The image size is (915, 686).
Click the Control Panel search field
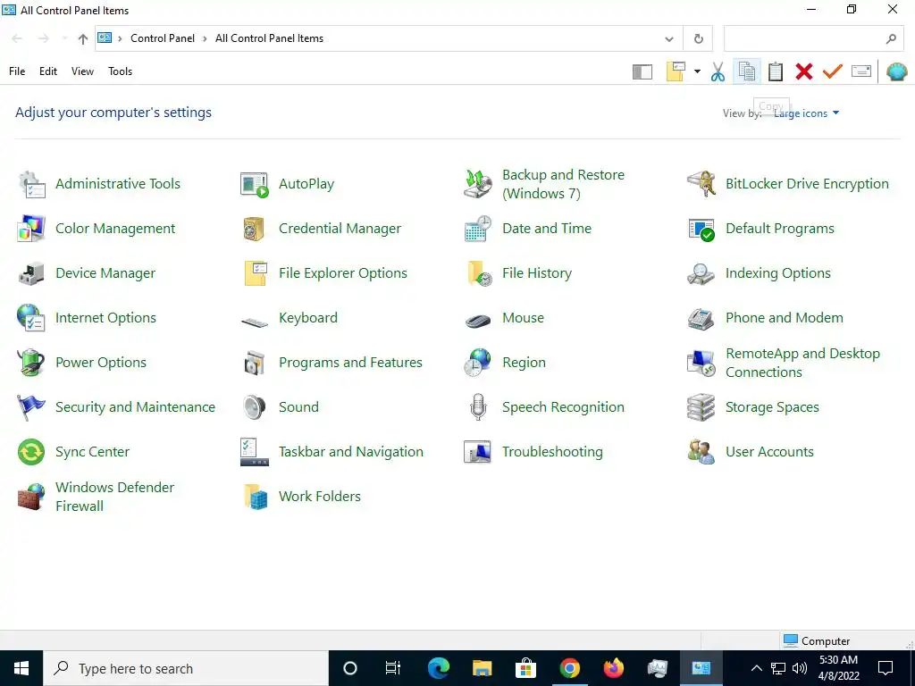click(x=813, y=38)
